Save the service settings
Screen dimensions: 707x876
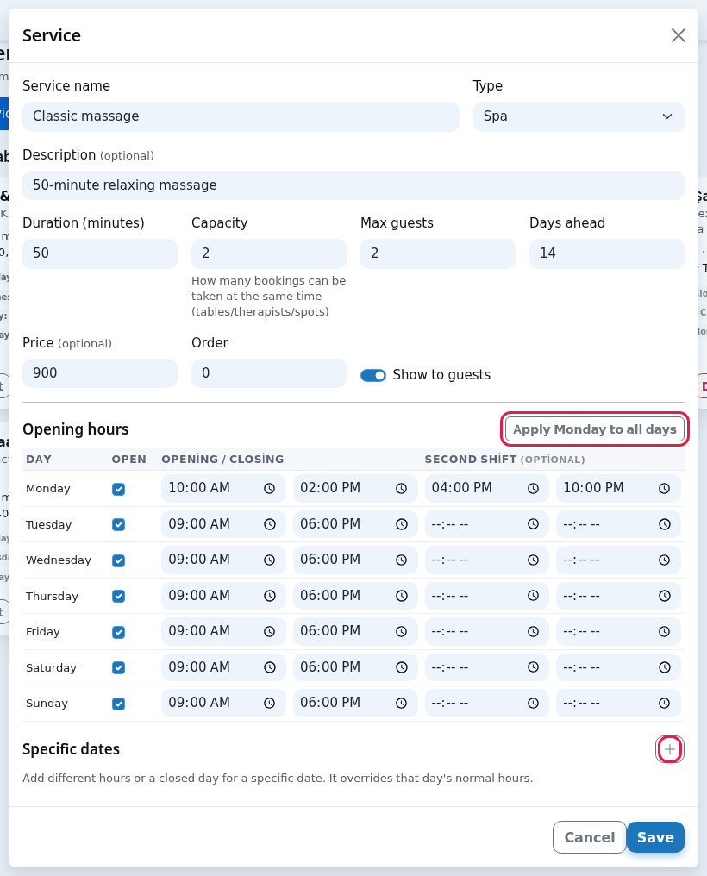coord(655,837)
